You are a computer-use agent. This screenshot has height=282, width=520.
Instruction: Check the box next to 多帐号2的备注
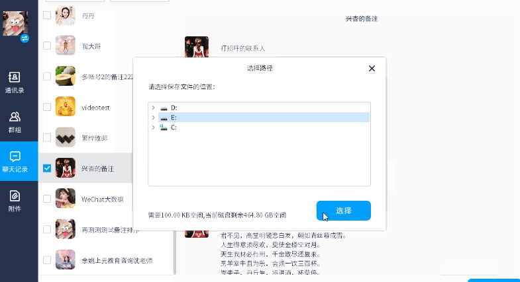coord(47,77)
